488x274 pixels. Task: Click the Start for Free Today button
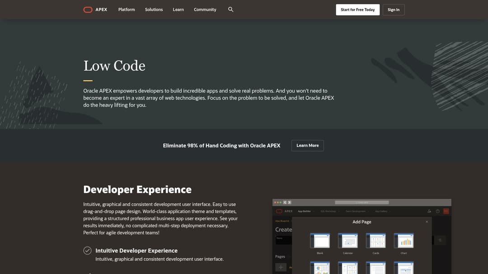(357, 9)
